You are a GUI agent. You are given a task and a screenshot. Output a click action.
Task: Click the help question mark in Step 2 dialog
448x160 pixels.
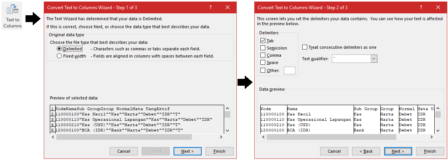(x=421, y=7)
